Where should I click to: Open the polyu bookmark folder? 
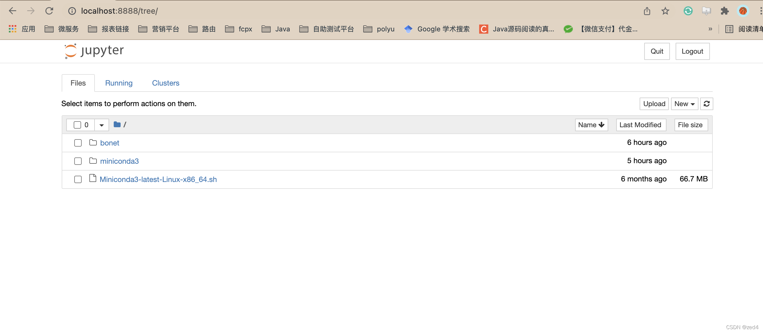[379, 29]
